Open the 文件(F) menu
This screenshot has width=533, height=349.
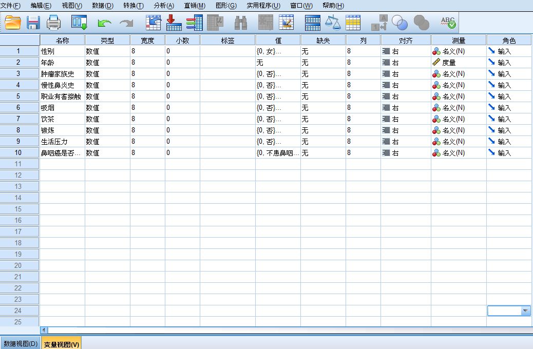(11, 6)
